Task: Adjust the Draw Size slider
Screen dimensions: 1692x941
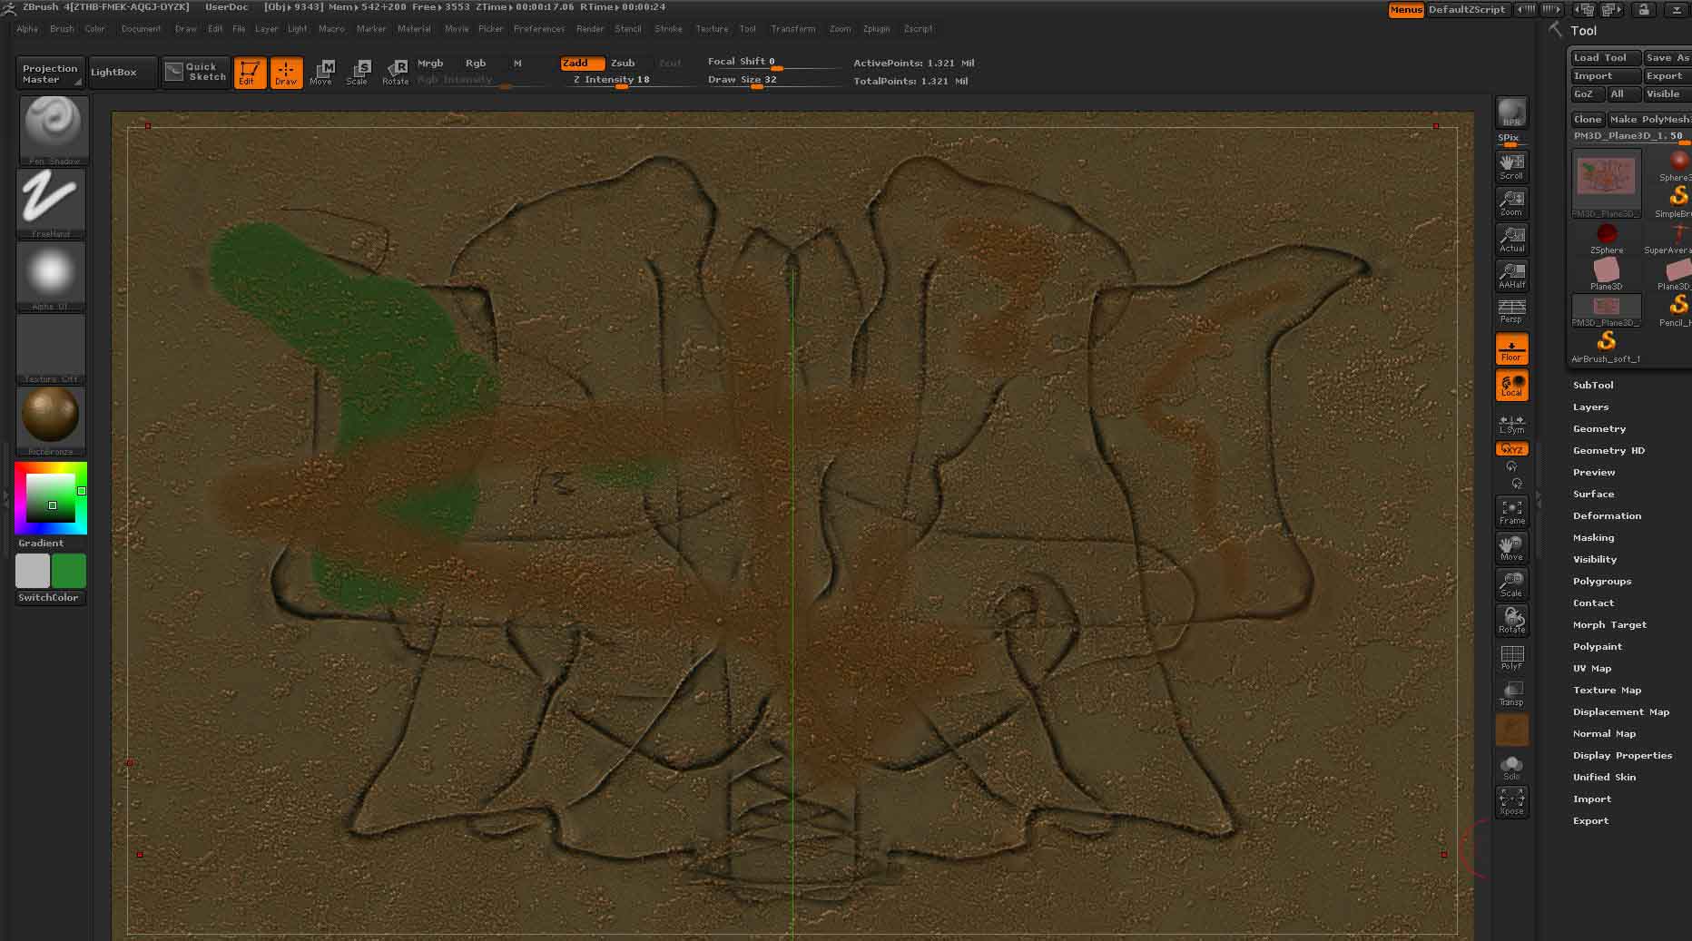Action: pos(773,80)
